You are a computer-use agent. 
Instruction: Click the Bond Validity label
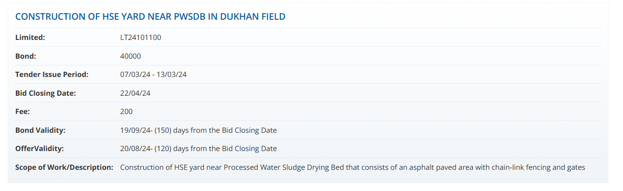(x=41, y=130)
